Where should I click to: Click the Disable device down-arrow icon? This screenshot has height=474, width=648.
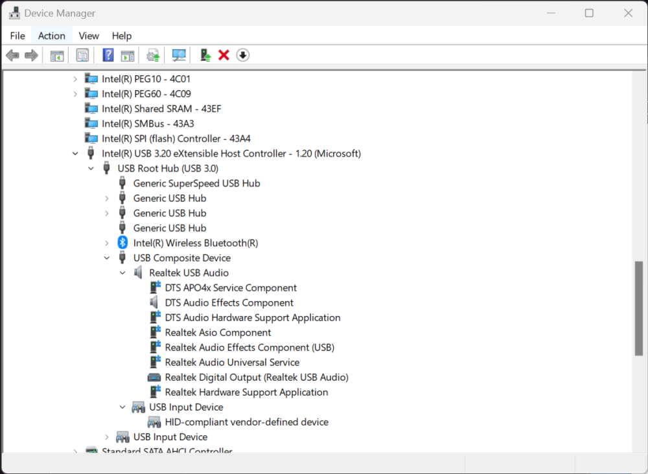coord(243,55)
